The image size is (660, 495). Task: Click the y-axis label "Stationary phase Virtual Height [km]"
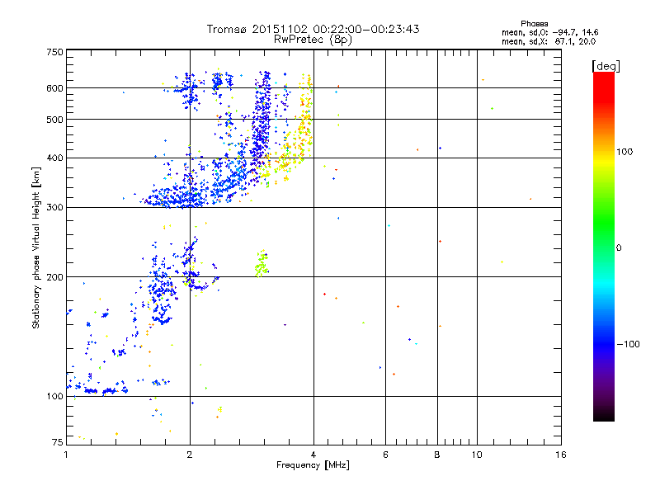click(35, 248)
